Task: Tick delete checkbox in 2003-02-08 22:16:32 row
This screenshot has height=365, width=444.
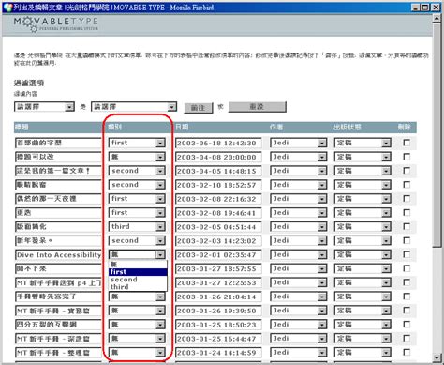Action: 407,199
